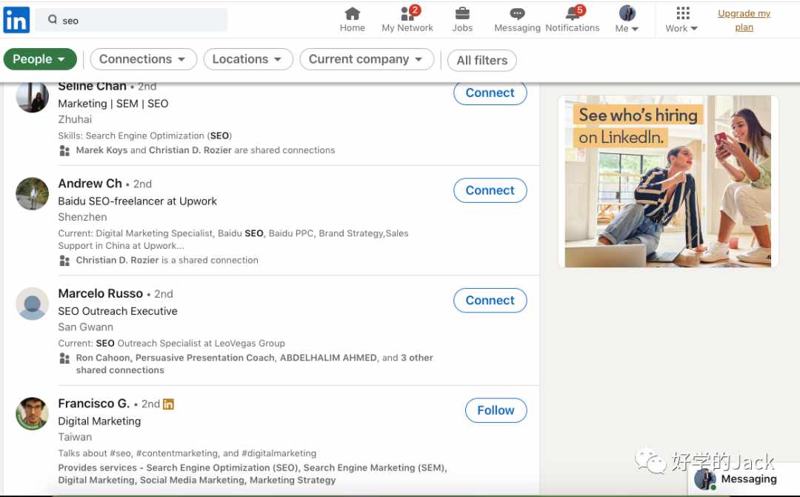Open Marcelo Russo profile name link

(101, 294)
